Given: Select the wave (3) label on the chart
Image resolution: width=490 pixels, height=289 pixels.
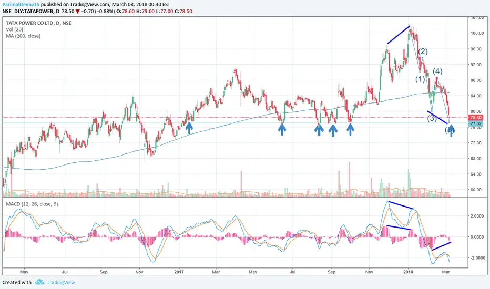Looking at the screenshot, I should tap(432, 118).
